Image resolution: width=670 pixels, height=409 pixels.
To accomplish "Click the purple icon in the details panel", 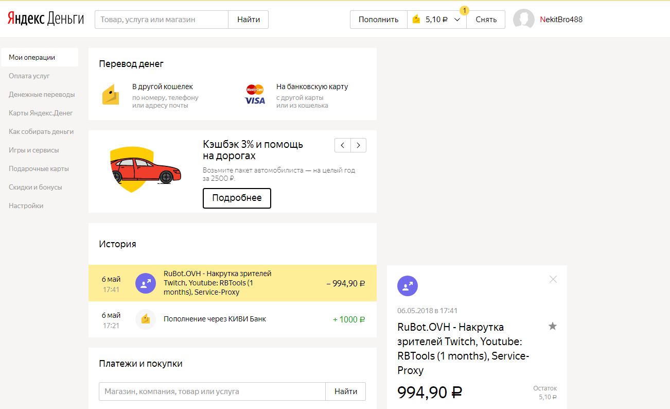I will [408, 286].
